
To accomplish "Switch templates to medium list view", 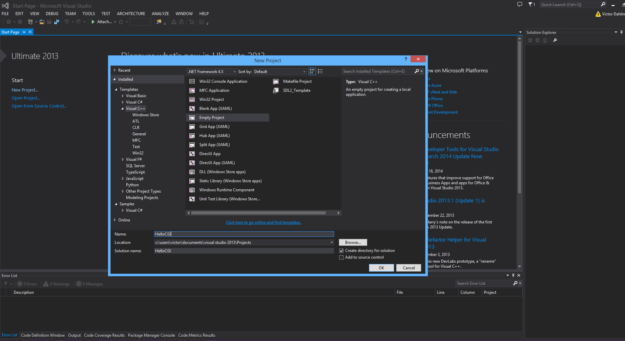I will pos(320,71).
